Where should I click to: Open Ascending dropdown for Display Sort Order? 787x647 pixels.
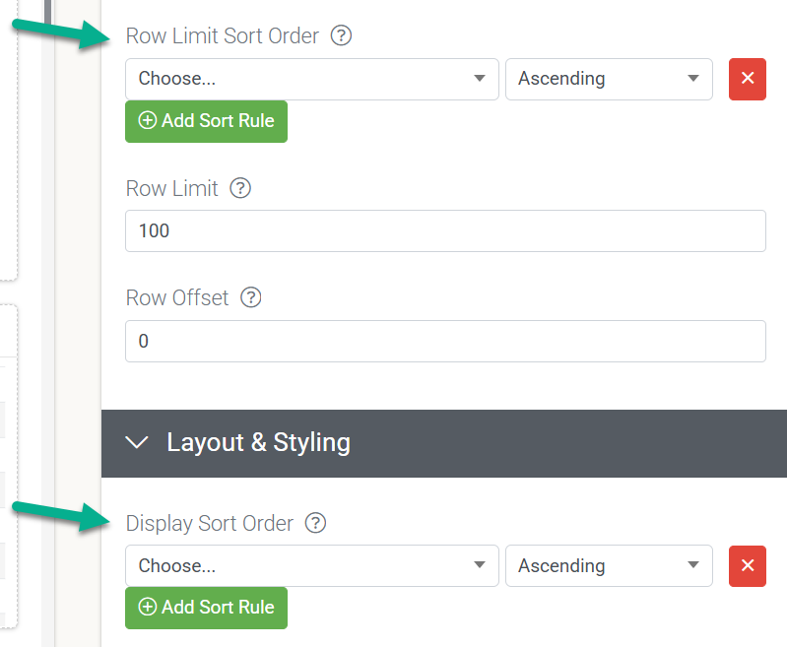[609, 565]
